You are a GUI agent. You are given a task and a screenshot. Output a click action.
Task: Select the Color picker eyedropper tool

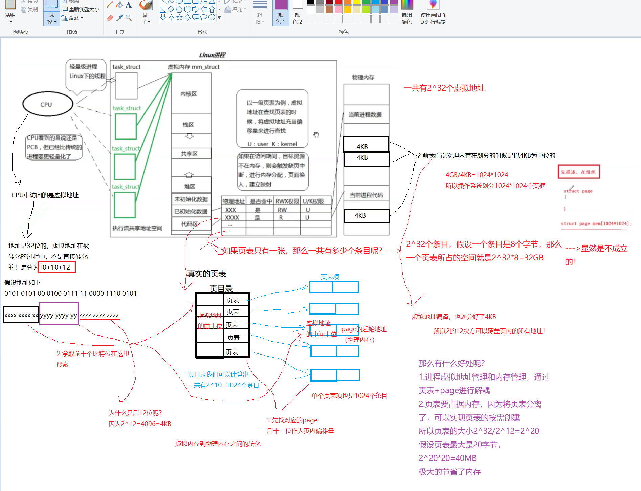tap(119, 18)
